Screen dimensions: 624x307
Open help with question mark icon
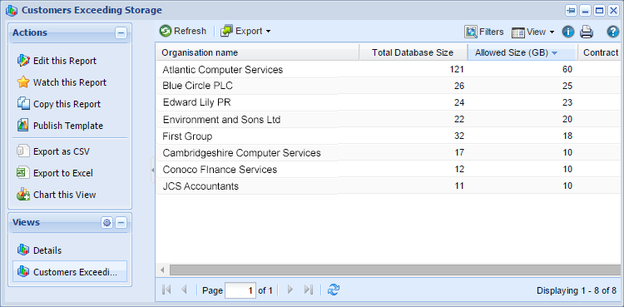click(613, 32)
